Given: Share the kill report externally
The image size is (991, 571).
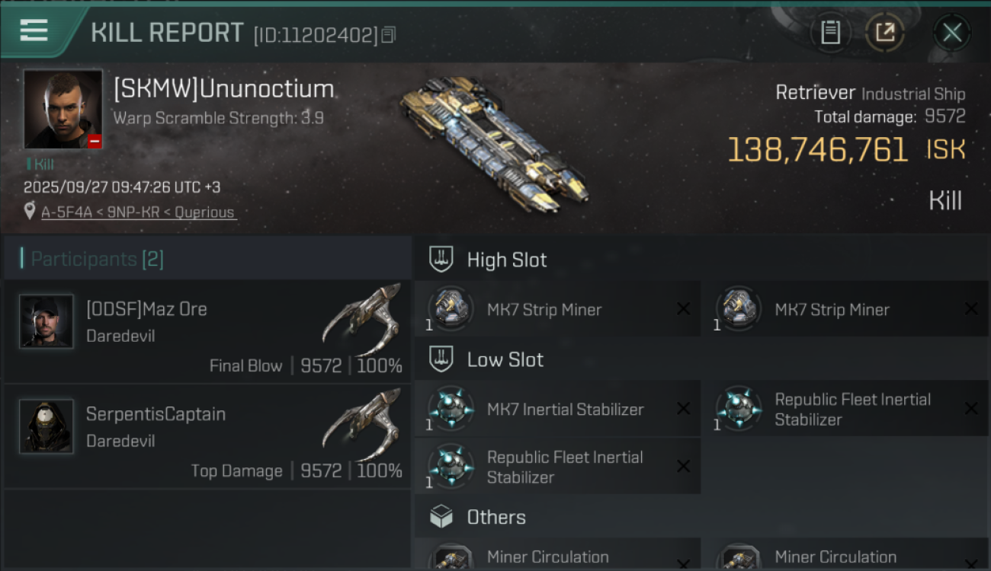Looking at the screenshot, I should click(884, 33).
